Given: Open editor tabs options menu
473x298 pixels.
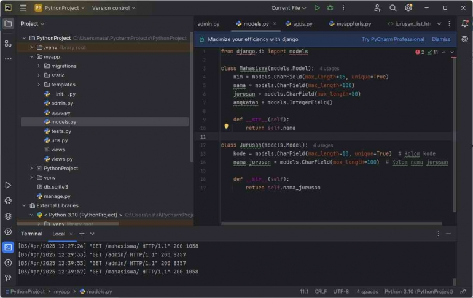Looking at the screenshot, I should click(449, 24).
